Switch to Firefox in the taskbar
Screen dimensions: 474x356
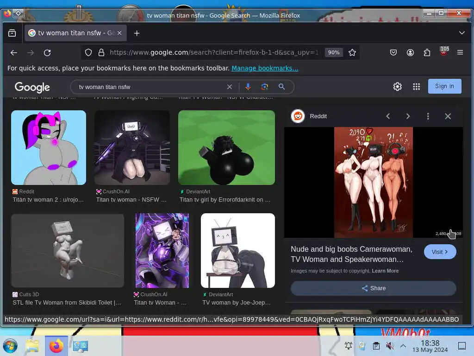56,346
